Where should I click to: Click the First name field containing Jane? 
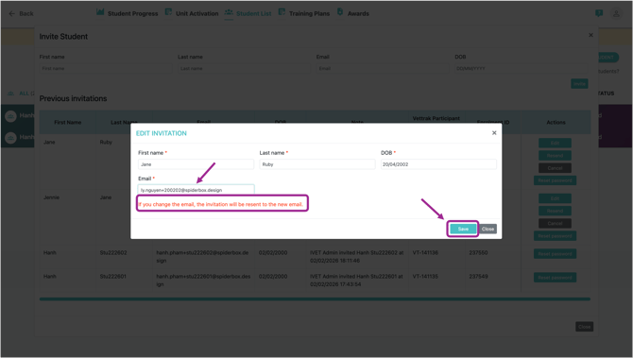196,164
